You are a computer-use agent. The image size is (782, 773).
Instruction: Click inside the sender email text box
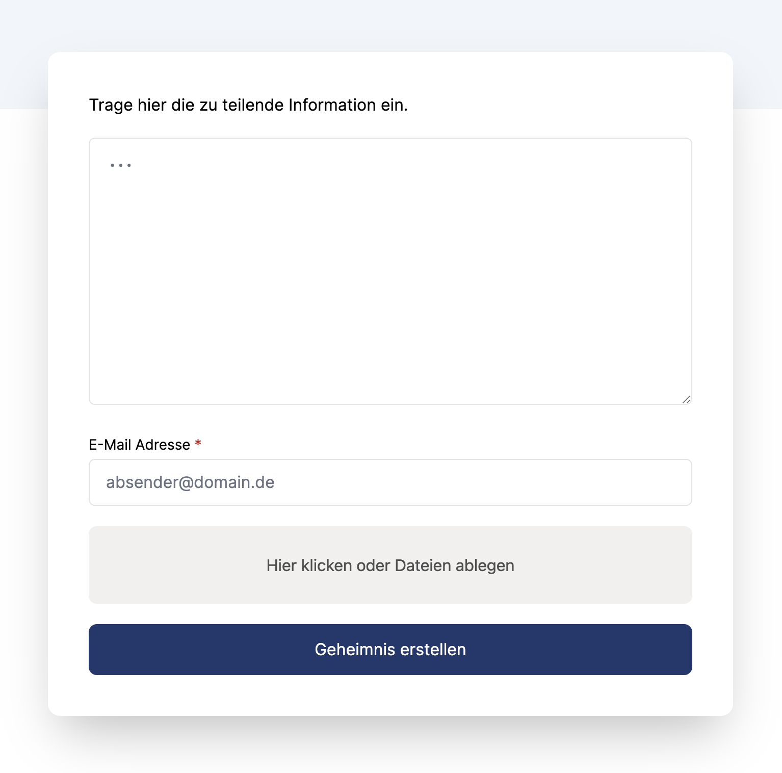(390, 482)
